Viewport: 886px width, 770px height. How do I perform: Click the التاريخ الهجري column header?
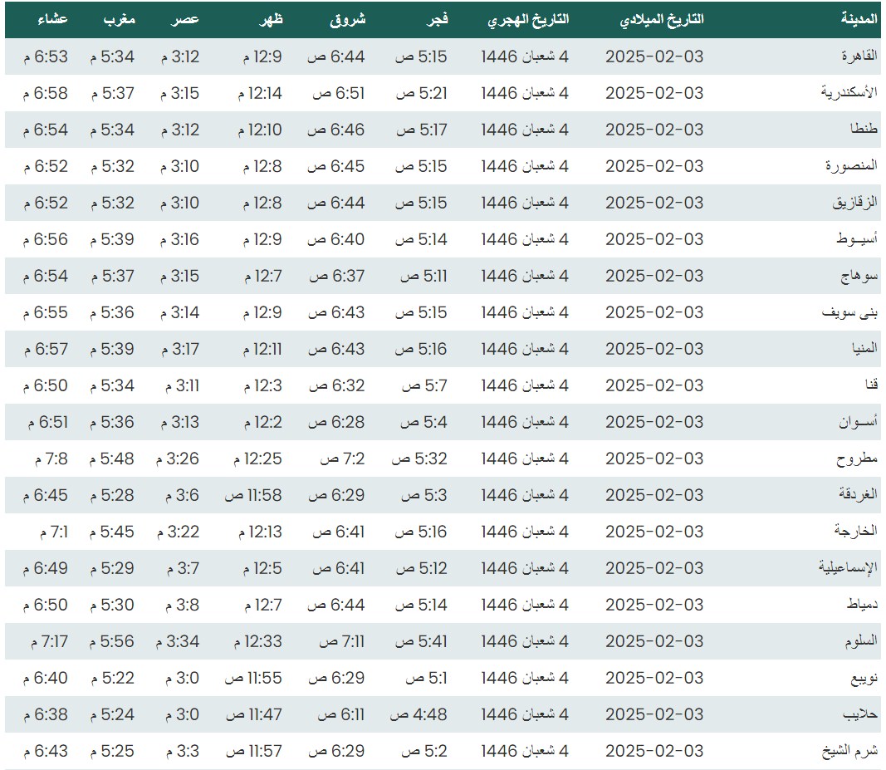527,20
